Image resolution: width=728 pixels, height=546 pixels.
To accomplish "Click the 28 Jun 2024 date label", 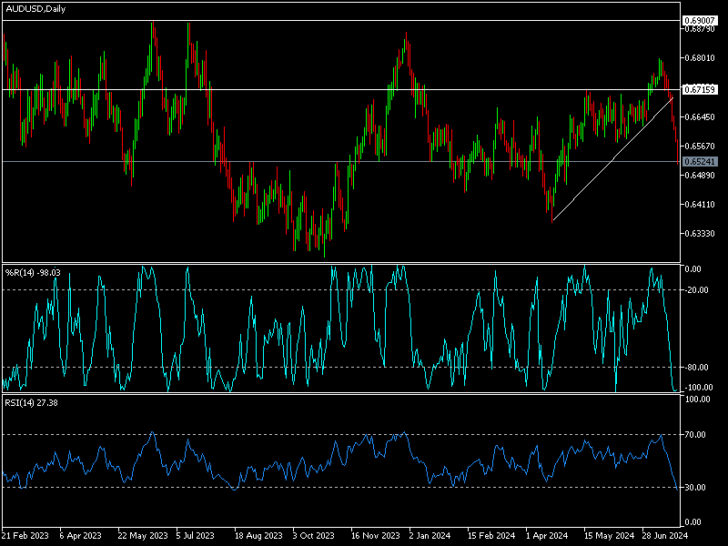I will pyautogui.click(x=665, y=537).
